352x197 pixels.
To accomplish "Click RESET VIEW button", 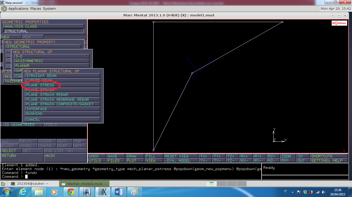I will pos(181,156).
